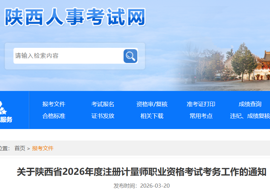Select 资格审/复核 from the navigation bar
Screen dimensions: 270x191
152,104
